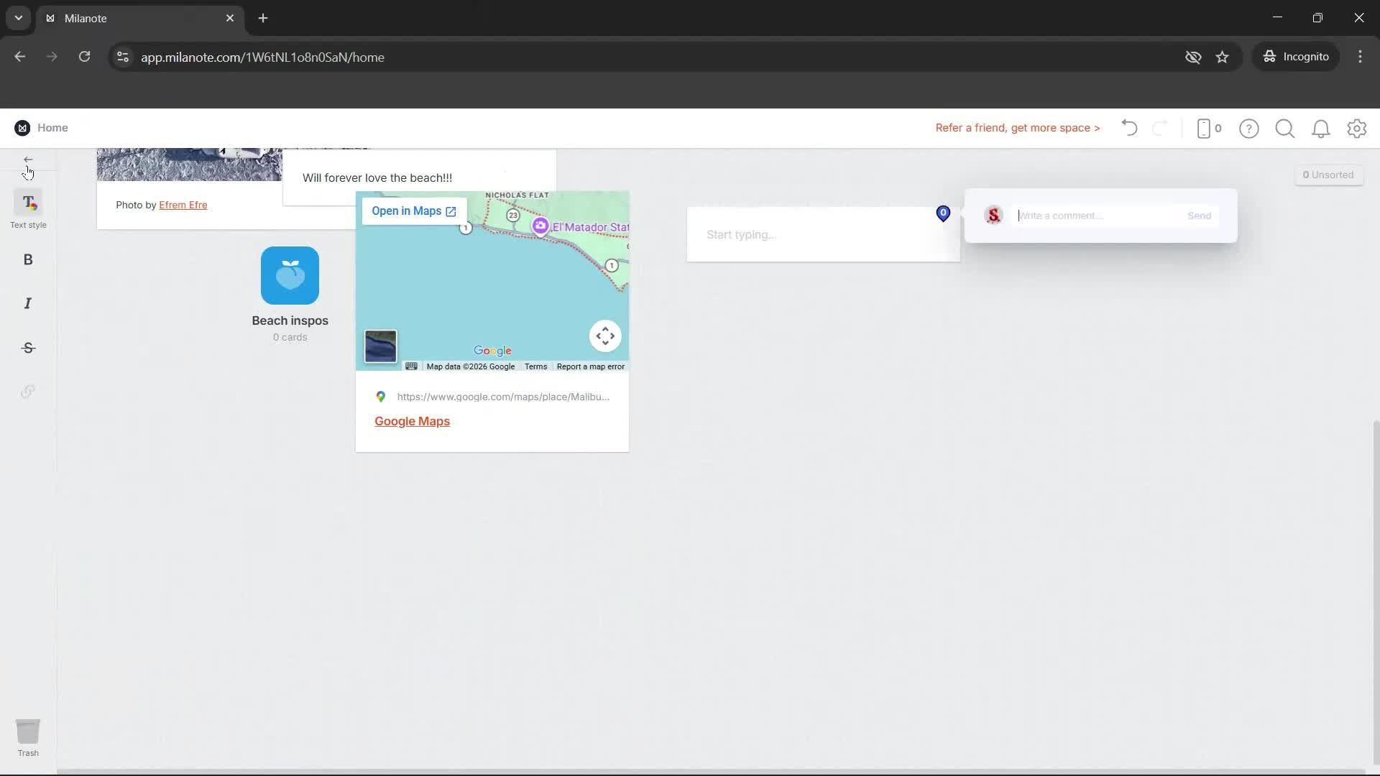1380x776 pixels.
Task: Open the help question-mark icon
Action: pyautogui.click(x=1249, y=129)
